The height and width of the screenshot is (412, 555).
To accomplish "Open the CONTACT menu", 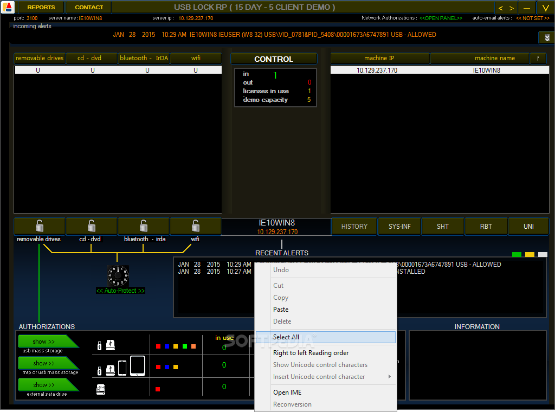I will 89,7.
